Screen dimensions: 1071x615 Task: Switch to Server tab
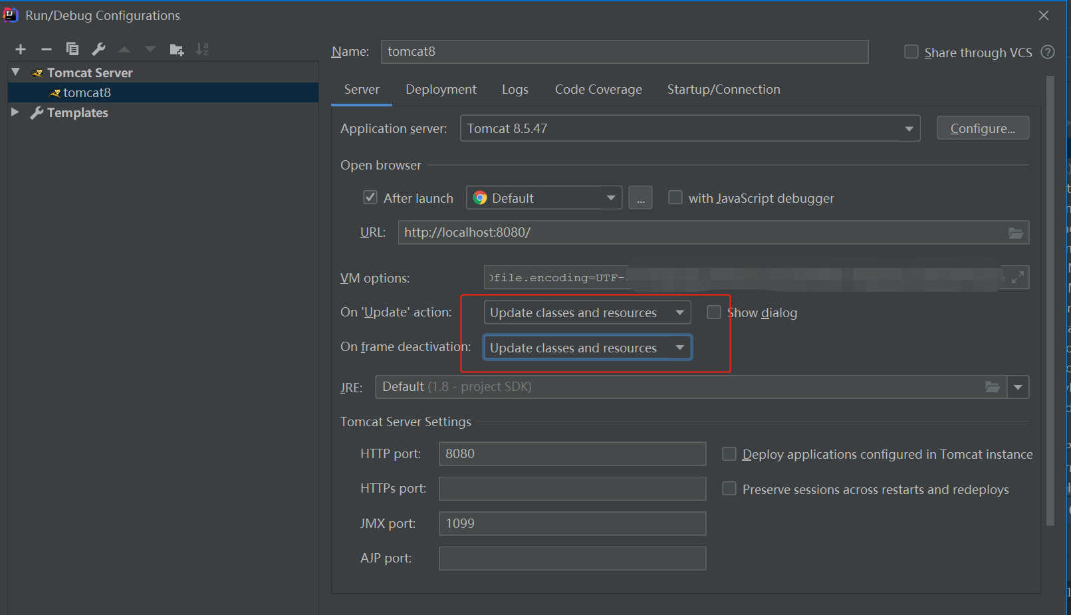(x=362, y=90)
